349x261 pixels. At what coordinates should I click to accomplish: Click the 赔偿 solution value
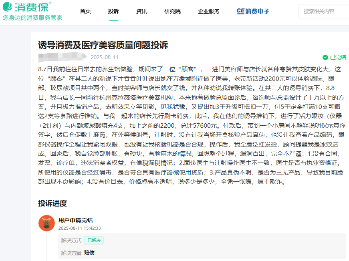[x=89, y=253]
